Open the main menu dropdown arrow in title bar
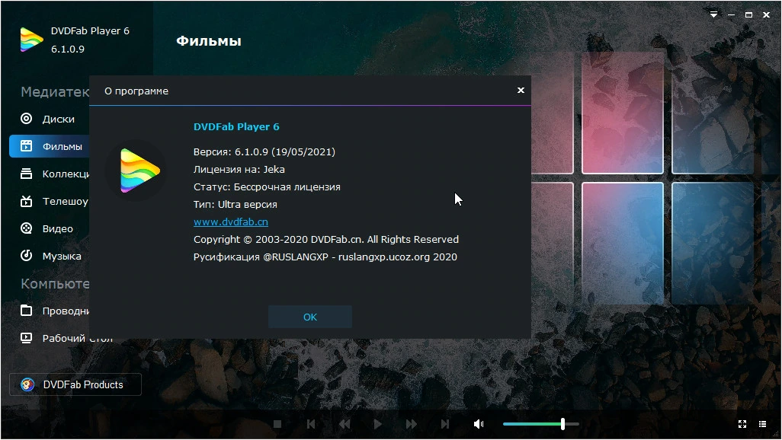This screenshot has height=440, width=782. pos(713,15)
